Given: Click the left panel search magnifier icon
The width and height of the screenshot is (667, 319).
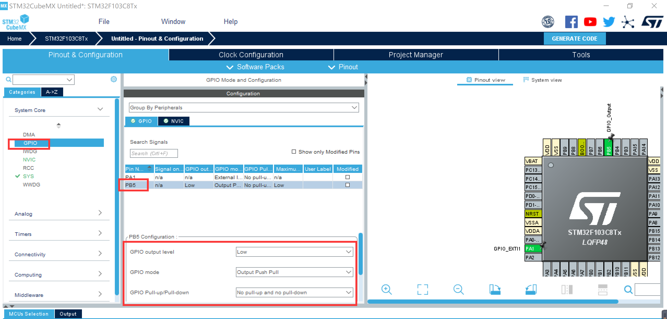Looking at the screenshot, I should [x=9, y=80].
